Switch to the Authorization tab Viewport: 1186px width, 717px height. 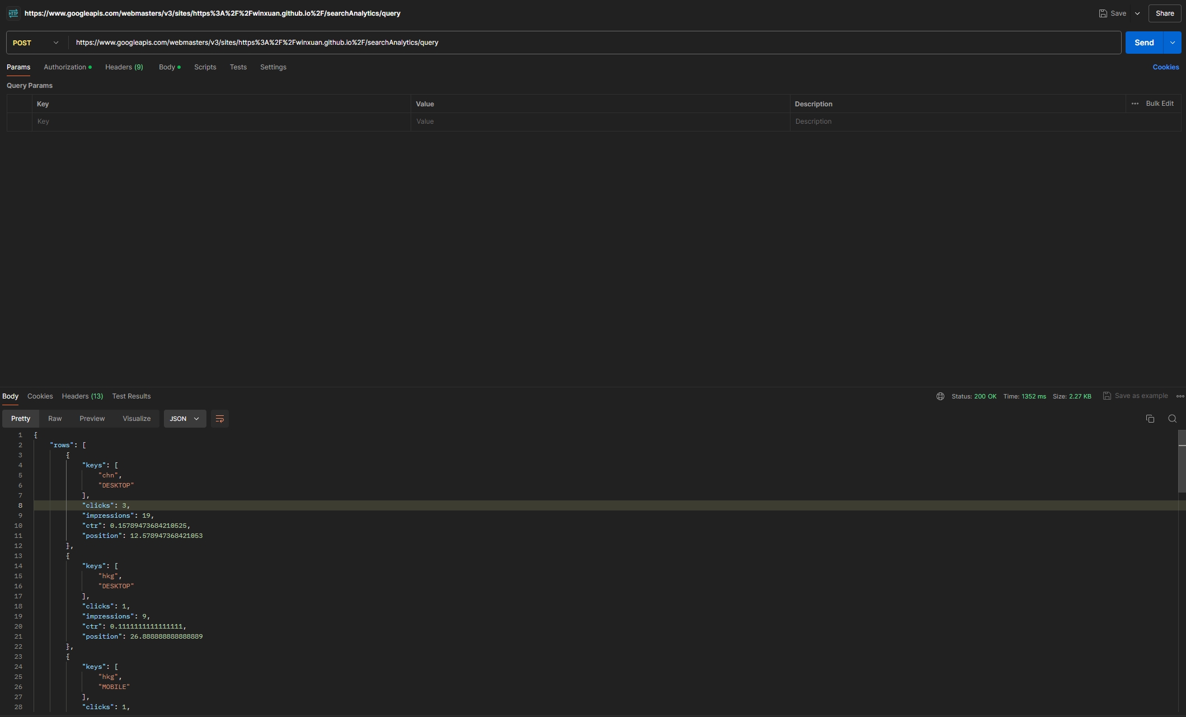coord(65,67)
